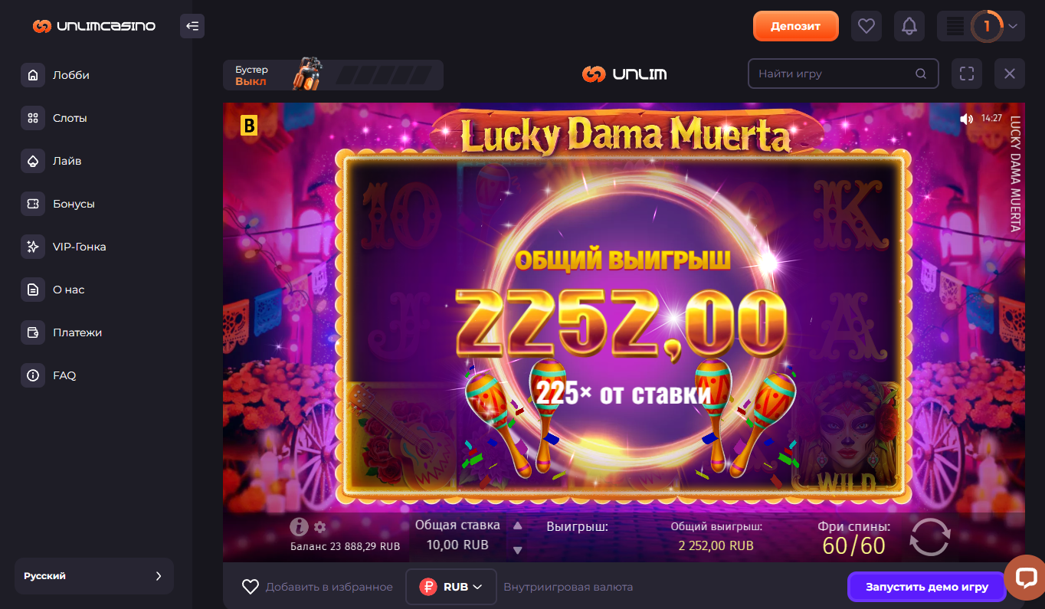Click Запустить демо игру button
1045x609 pixels.
click(x=926, y=587)
